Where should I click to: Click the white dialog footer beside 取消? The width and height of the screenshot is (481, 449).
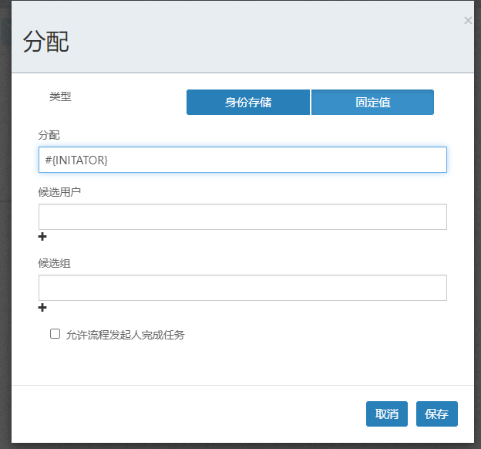click(193, 414)
